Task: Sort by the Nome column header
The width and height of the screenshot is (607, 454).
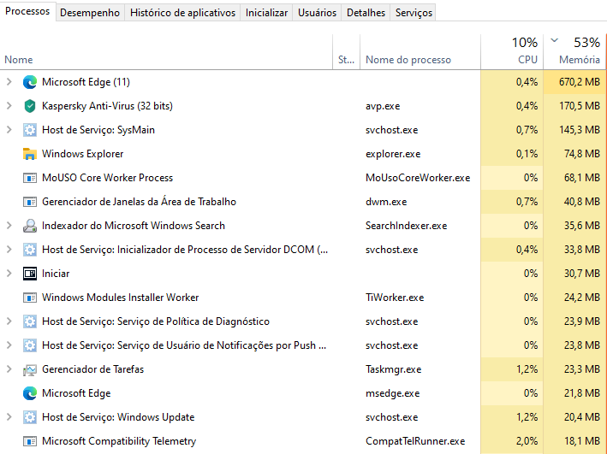Action: pyautogui.click(x=166, y=52)
